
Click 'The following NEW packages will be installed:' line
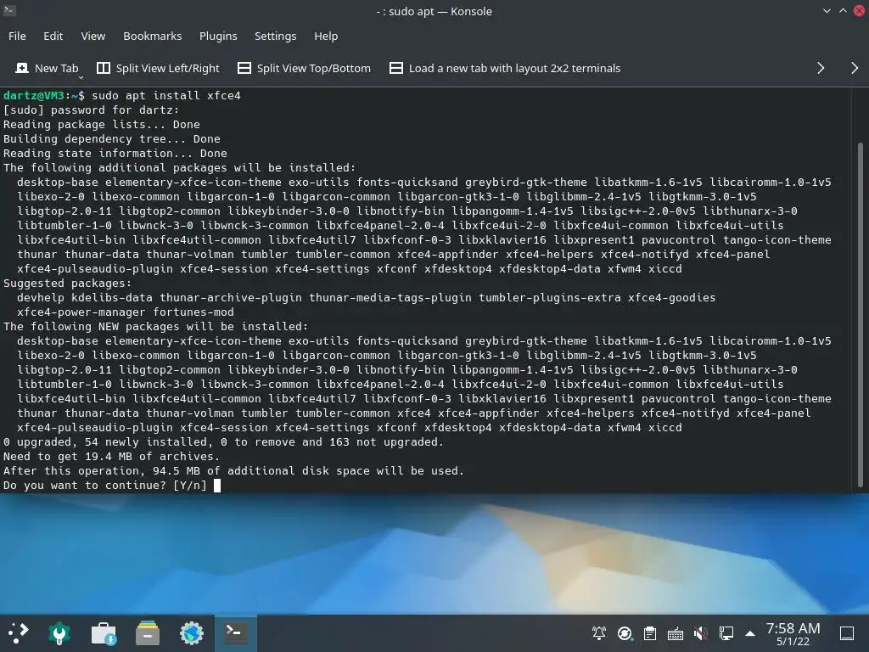click(156, 327)
